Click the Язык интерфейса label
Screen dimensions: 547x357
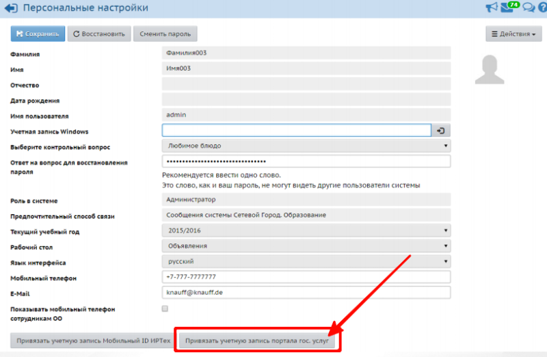pos(38,263)
